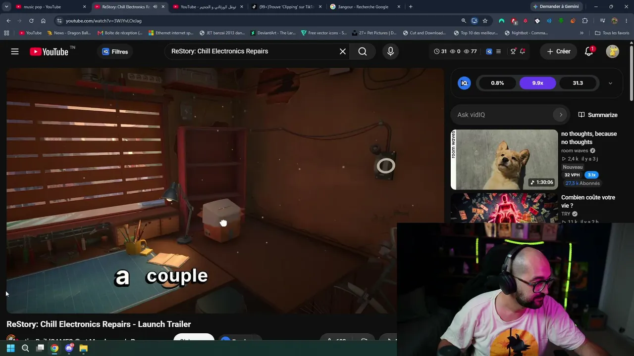
Task: Open the bookmarks apps grid icon
Action: tap(6, 33)
